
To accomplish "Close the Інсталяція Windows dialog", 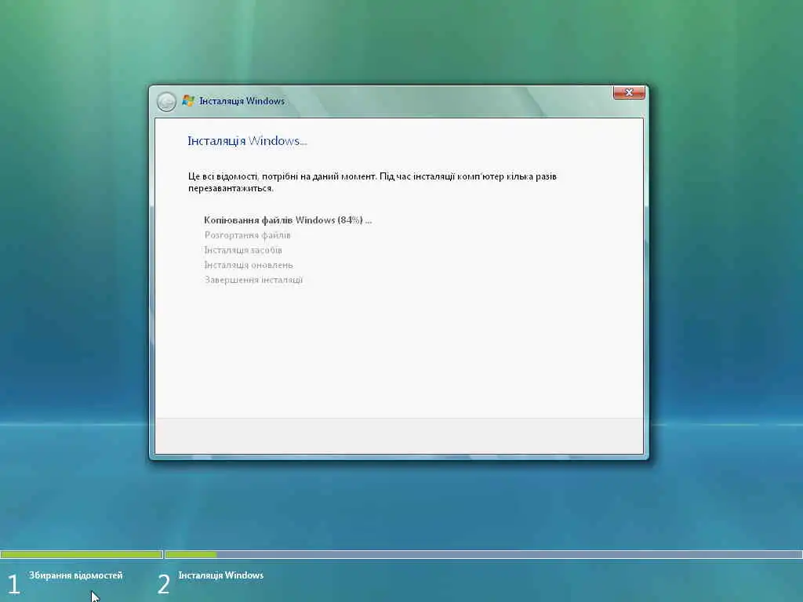I will pos(629,92).
